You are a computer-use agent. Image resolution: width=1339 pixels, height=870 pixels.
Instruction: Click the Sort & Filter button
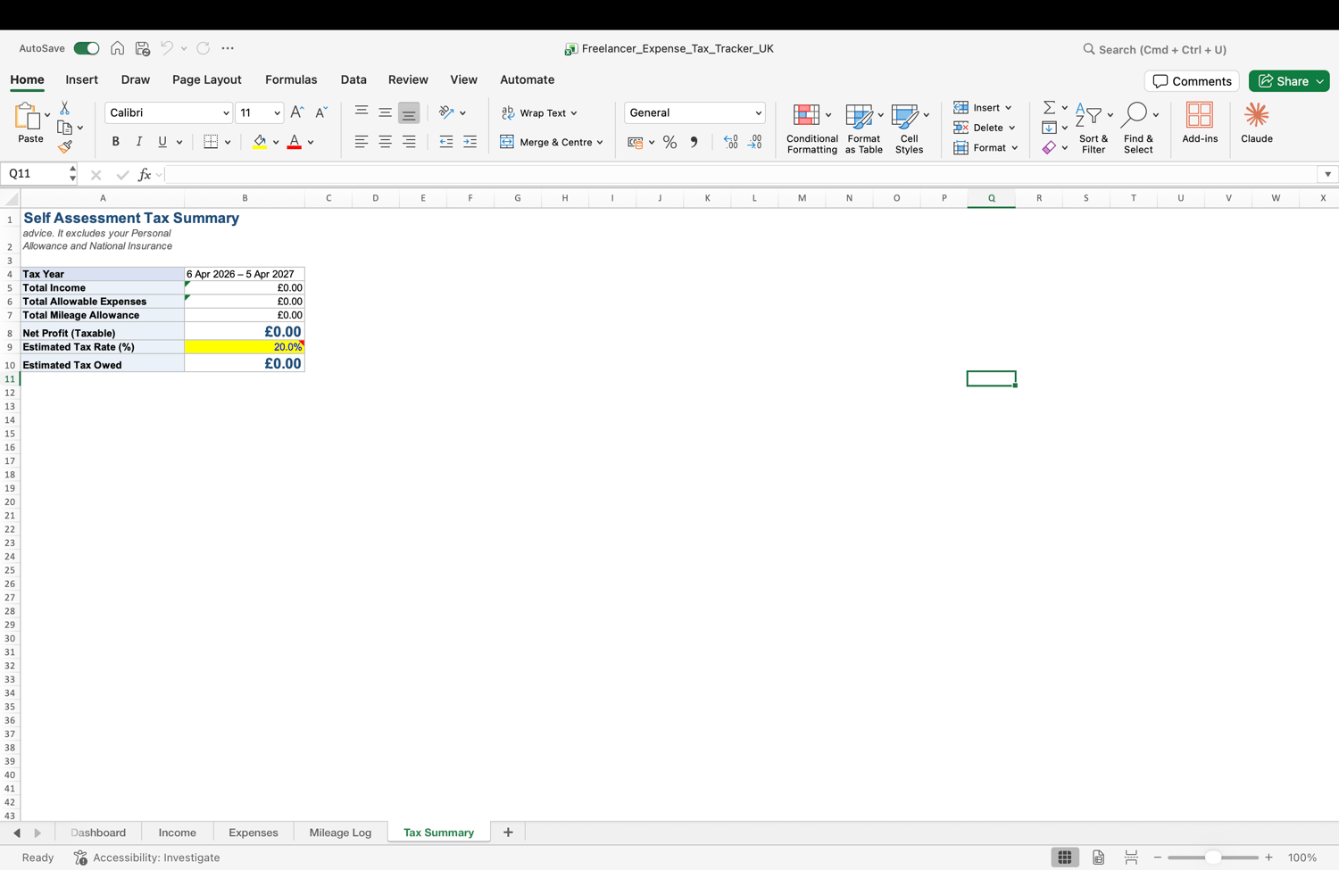[1094, 128]
